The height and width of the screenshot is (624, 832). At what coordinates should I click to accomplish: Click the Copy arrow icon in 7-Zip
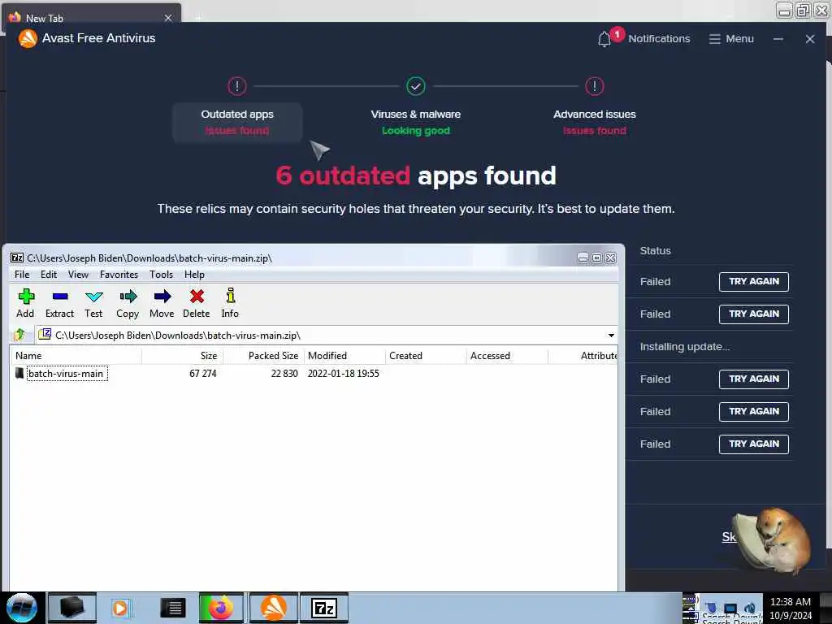128,296
